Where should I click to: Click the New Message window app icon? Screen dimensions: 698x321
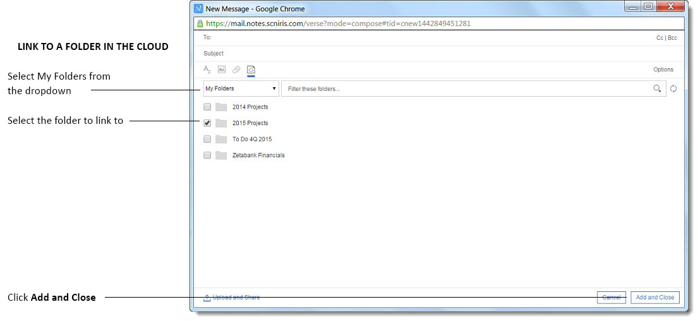click(x=198, y=8)
